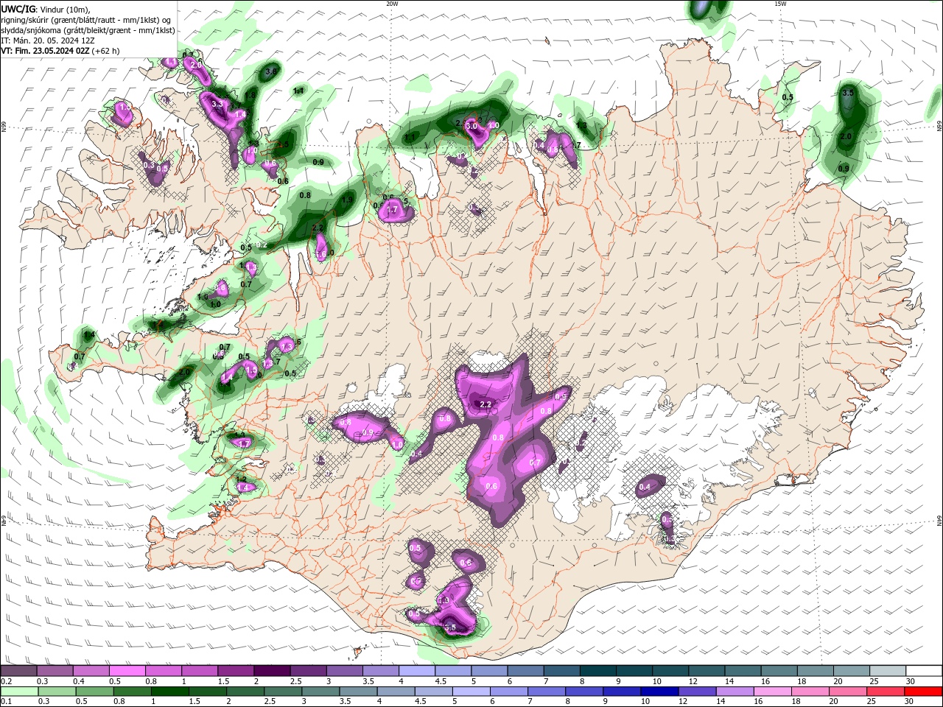Click the rain scale swatch between 0.1 and 0.3
The height and width of the screenshot is (707, 943).
[x=18, y=692]
